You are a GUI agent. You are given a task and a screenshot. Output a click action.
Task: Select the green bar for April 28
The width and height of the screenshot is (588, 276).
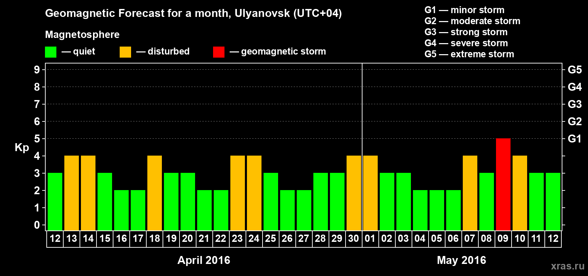pyautogui.click(x=321, y=201)
